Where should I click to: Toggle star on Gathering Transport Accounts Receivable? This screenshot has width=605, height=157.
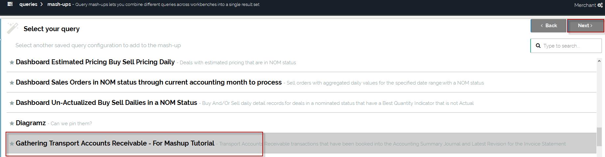tap(12, 144)
